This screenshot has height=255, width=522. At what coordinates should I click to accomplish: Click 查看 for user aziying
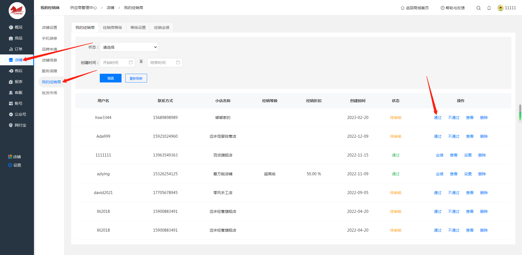pyautogui.click(x=454, y=174)
